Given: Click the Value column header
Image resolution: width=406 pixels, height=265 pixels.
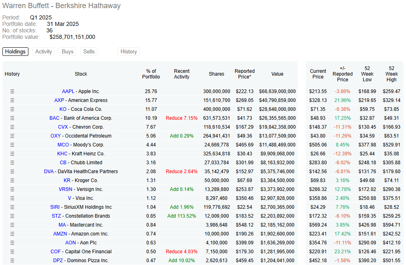Looking at the screenshot, I should 277,74.
